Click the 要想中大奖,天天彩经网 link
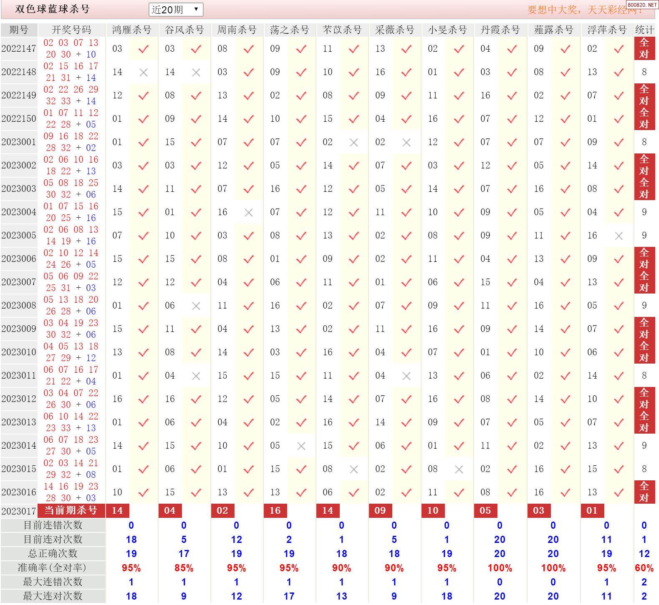 [585, 9]
